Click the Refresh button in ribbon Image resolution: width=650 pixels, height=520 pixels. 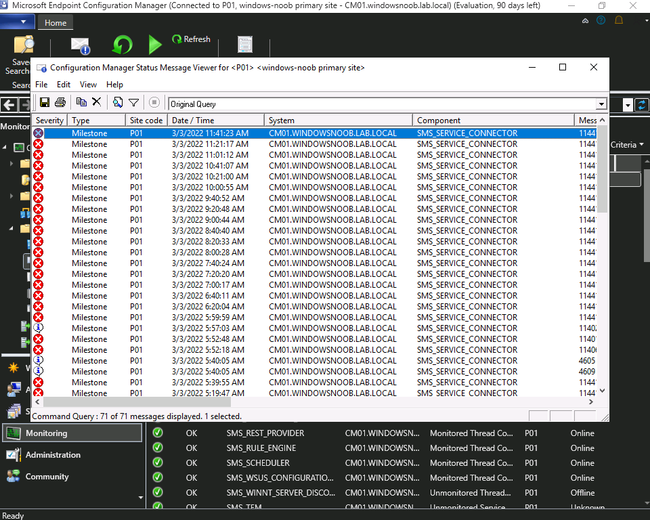point(191,39)
